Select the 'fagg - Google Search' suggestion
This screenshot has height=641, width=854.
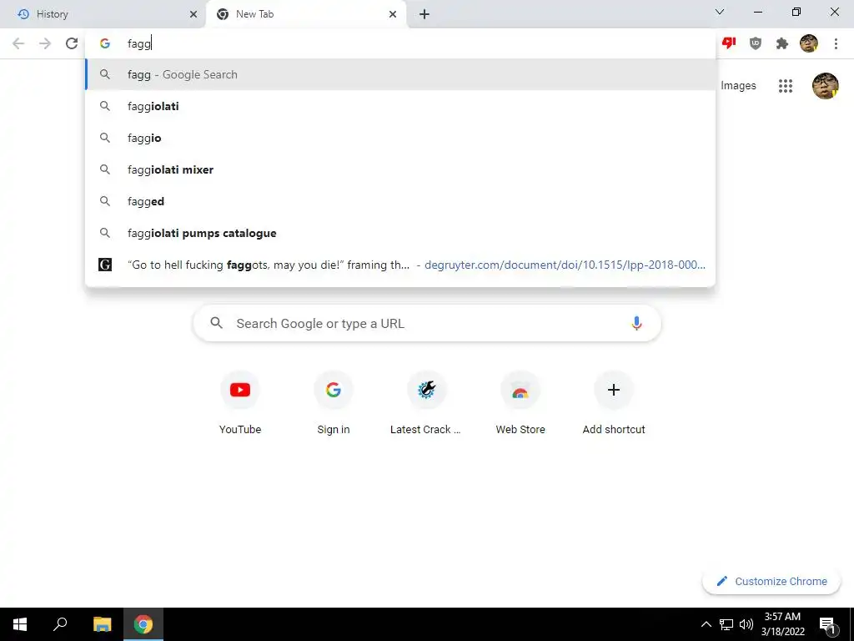tap(400, 74)
